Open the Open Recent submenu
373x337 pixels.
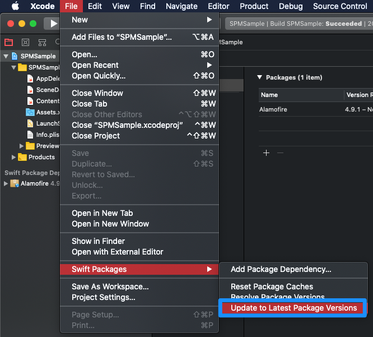tap(139, 65)
